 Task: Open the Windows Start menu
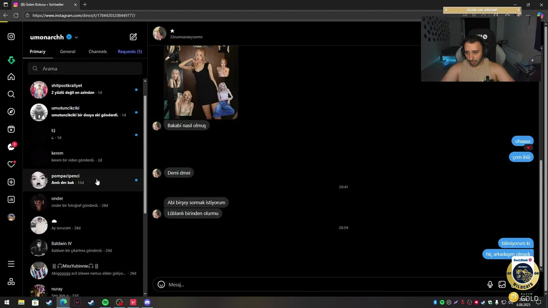[x=7, y=302]
